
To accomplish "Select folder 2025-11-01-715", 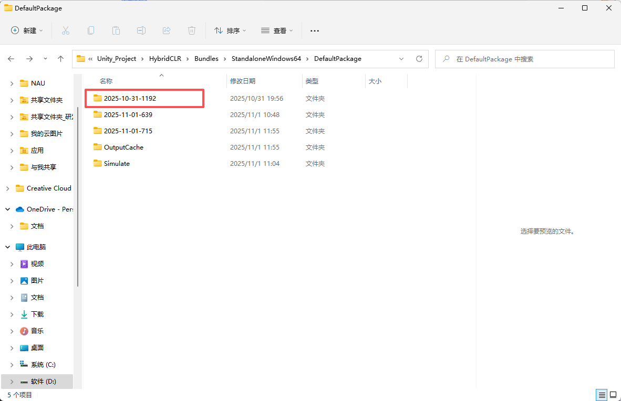I will coord(128,131).
